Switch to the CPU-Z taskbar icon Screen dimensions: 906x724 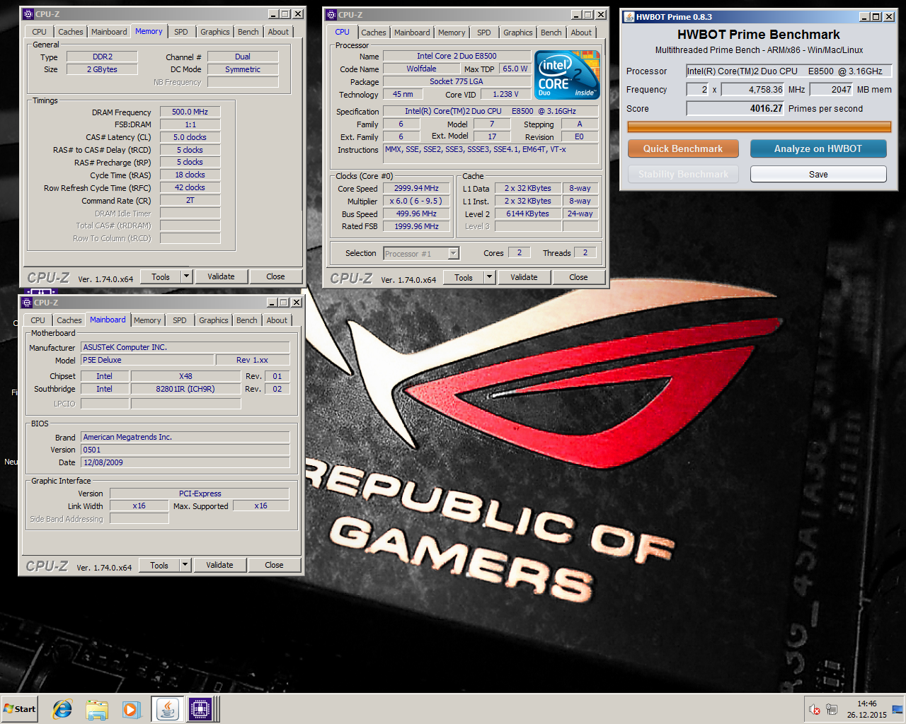point(200,709)
